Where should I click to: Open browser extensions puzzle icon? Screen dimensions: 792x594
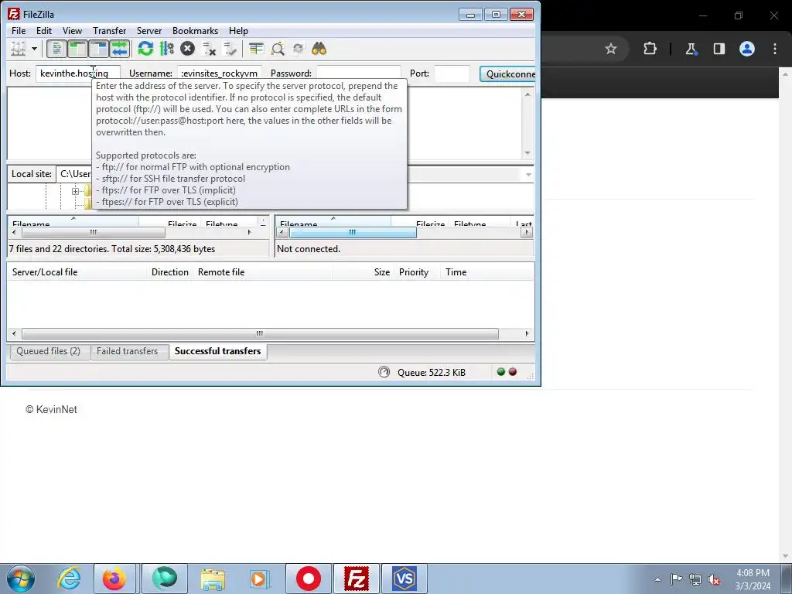650,49
